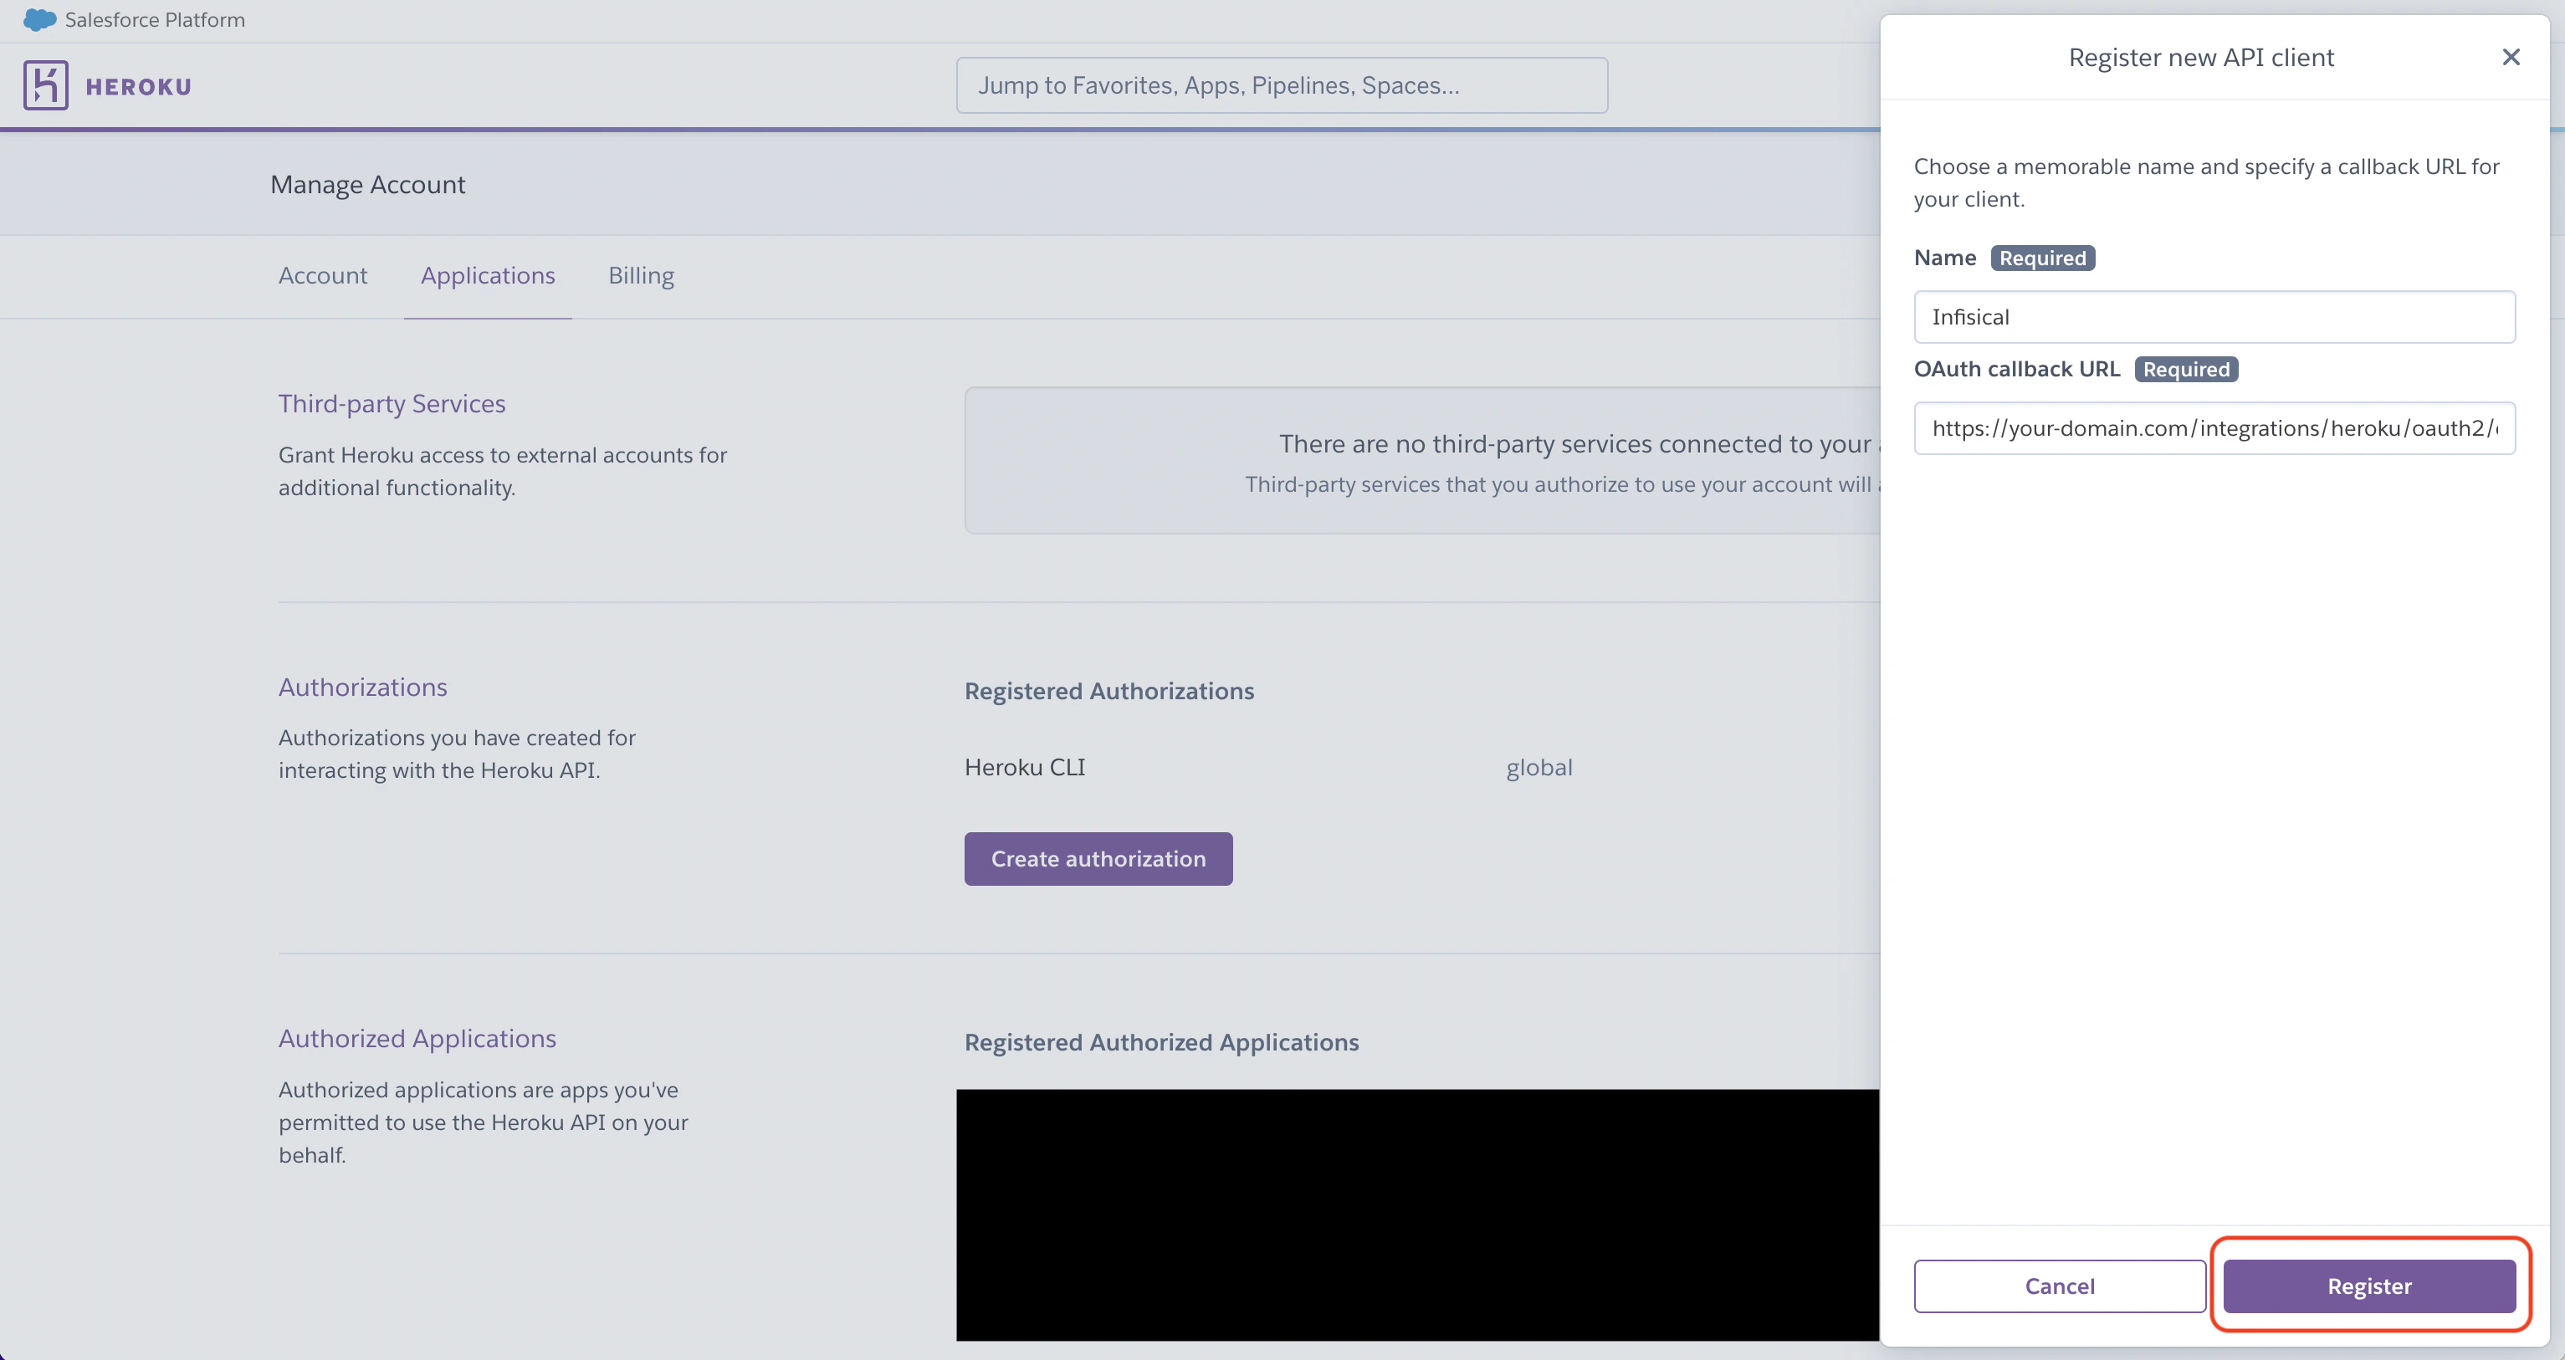Viewport: 2565px width, 1360px height.
Task: Click the Authorized Applications heading
Action: pos(417,1039)
